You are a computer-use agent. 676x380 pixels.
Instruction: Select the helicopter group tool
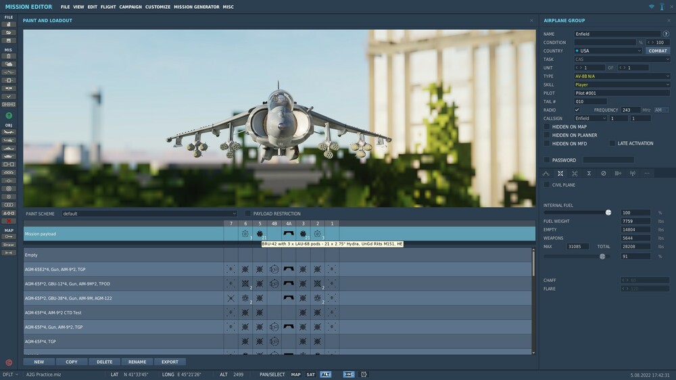9,140
